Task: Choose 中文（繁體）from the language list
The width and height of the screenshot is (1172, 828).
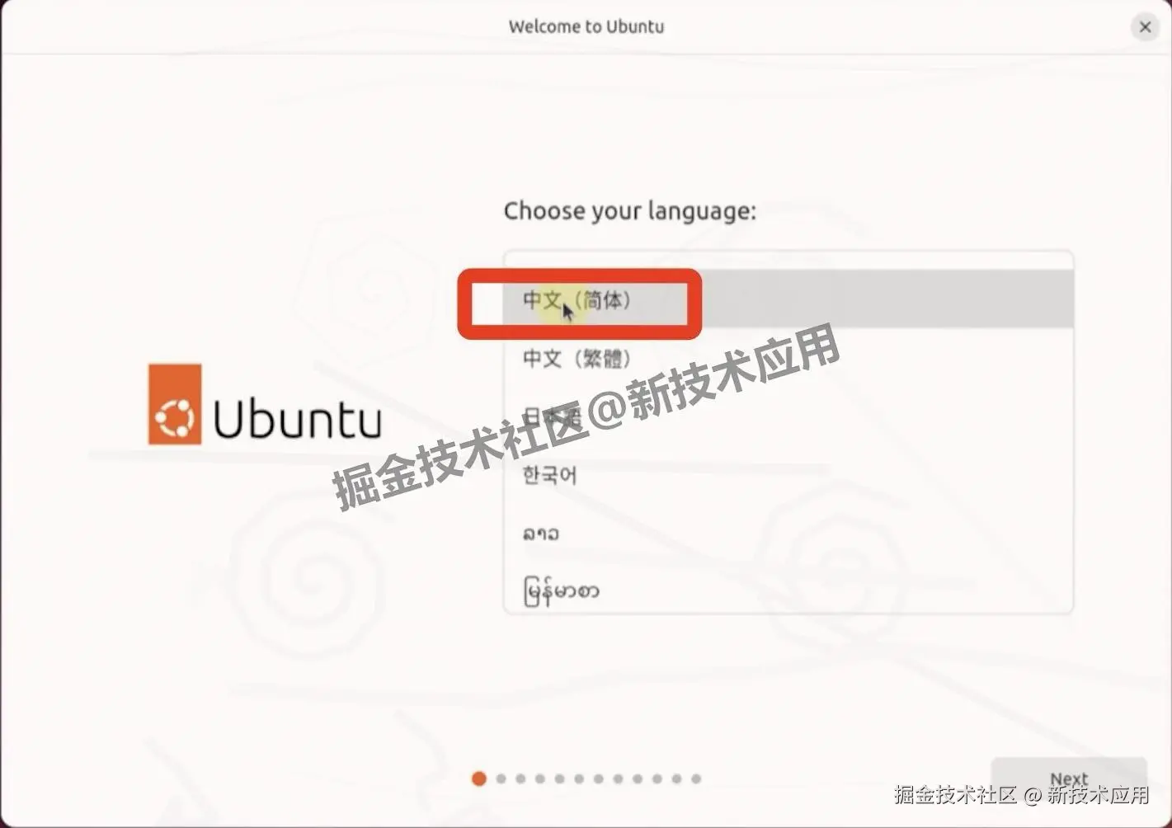Action: pyautogui.click(x=577, y=358)
